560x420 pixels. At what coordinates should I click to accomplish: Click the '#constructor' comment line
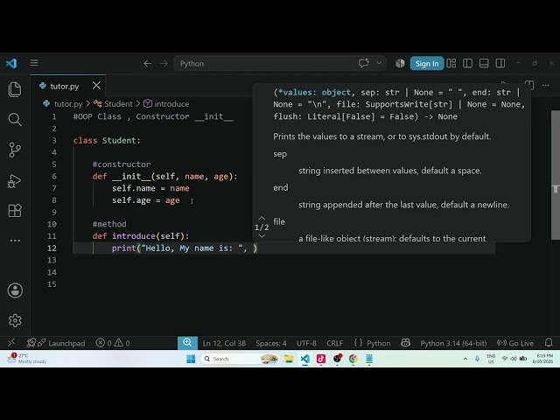coord(122,164)
